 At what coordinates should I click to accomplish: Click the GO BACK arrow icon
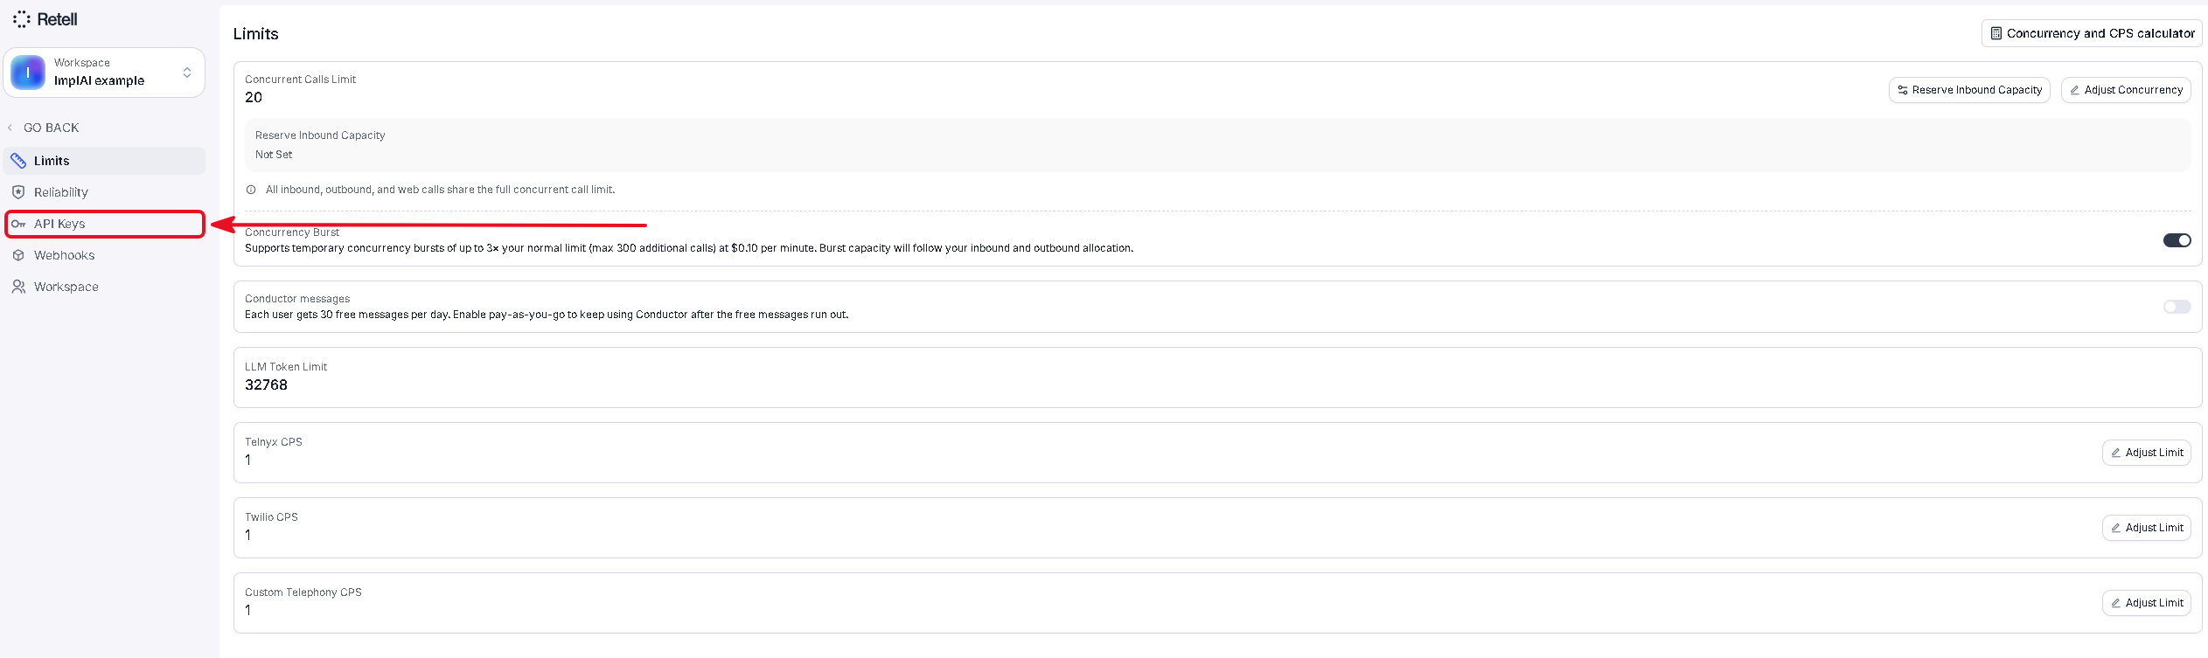[10, 128]
